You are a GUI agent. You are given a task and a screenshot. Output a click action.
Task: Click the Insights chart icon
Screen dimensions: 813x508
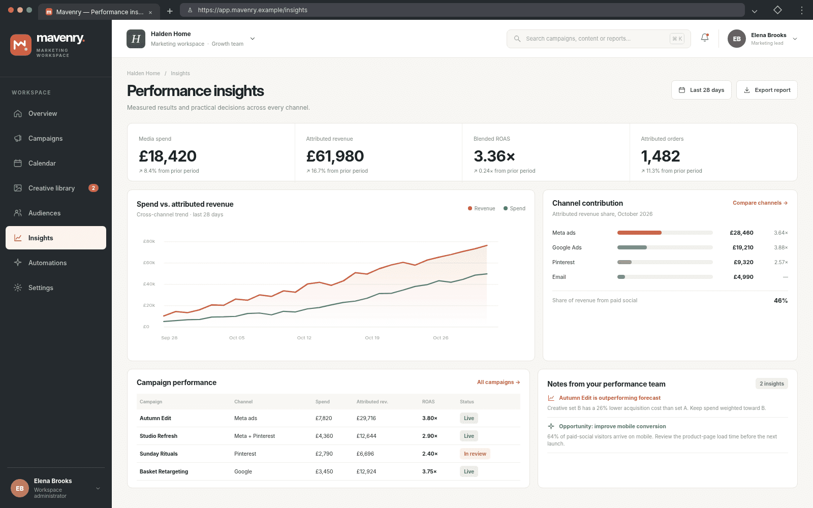(18, 238)
